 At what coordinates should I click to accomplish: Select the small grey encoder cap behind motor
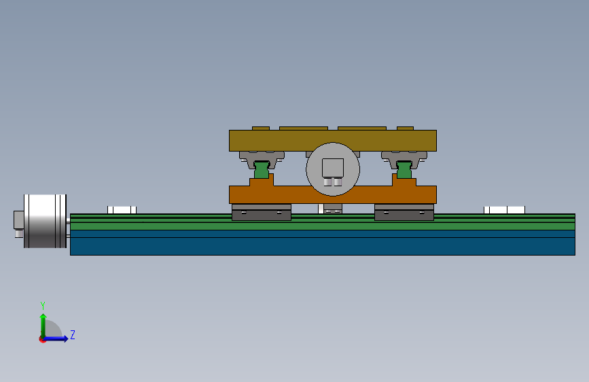[19, 220]
